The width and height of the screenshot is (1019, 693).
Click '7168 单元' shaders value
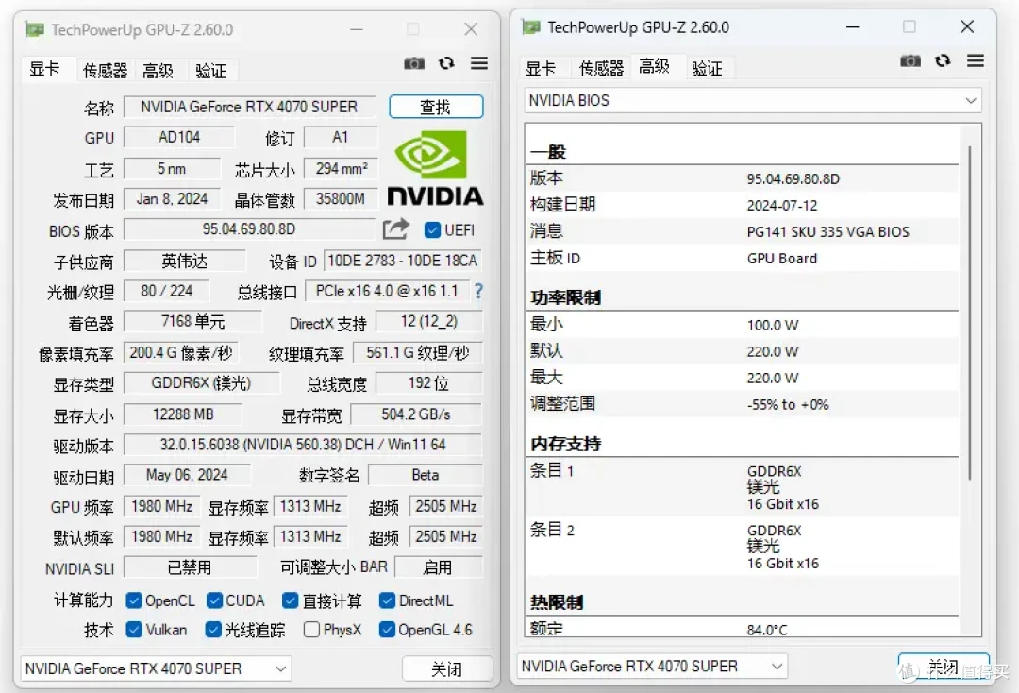(x=193, y=321)
